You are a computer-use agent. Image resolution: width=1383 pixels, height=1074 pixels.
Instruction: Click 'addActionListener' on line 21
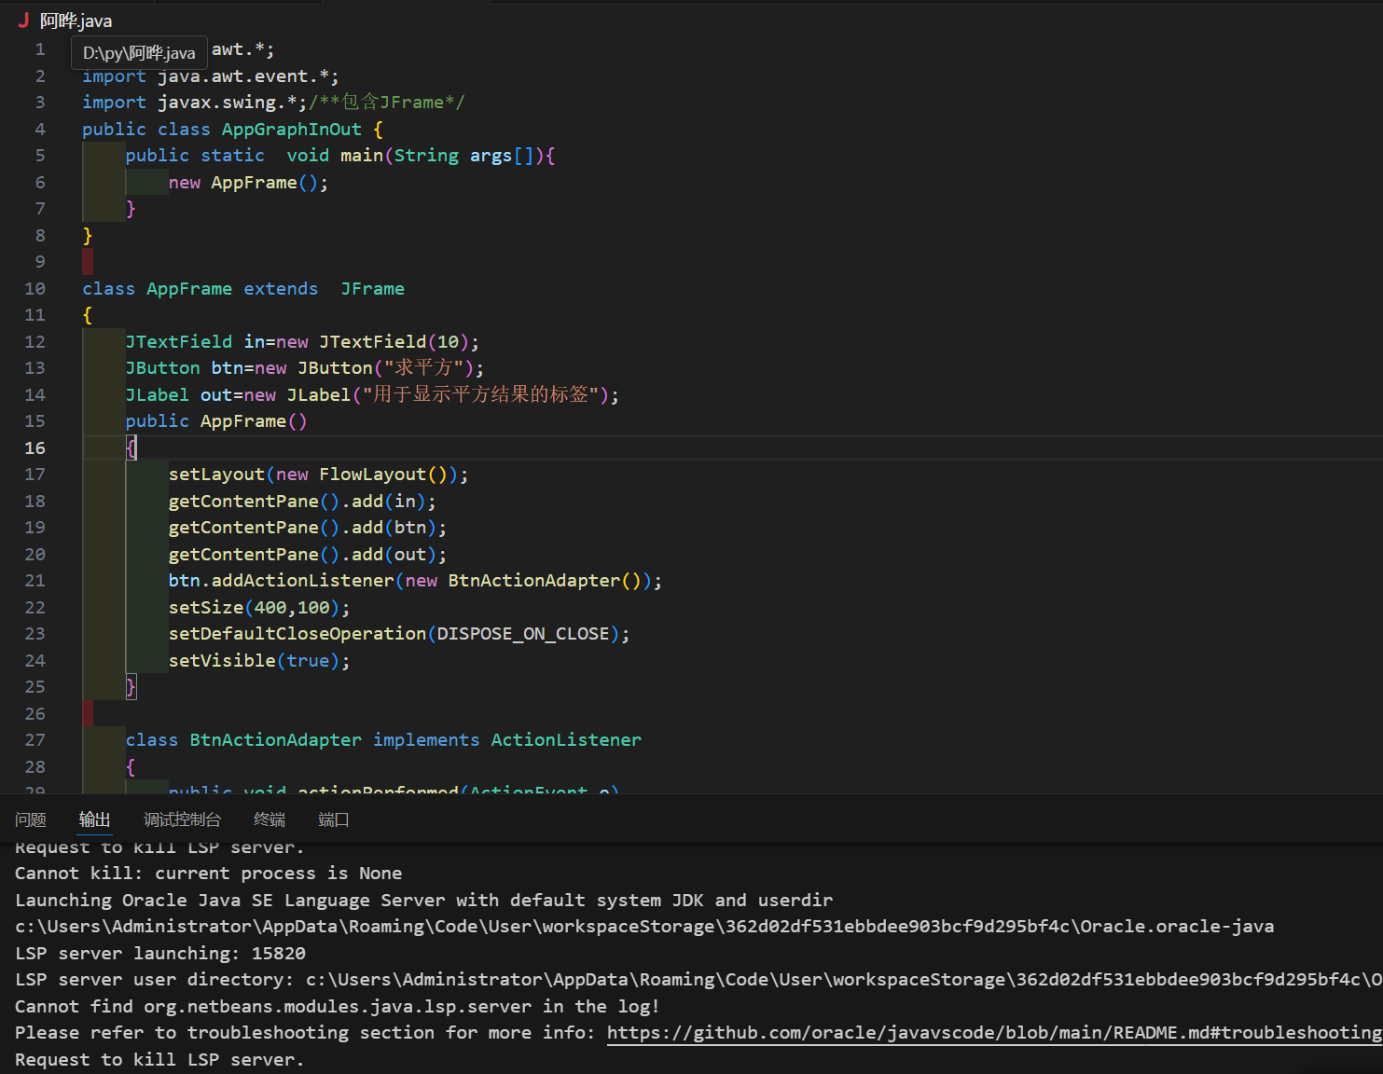(302, 581)
